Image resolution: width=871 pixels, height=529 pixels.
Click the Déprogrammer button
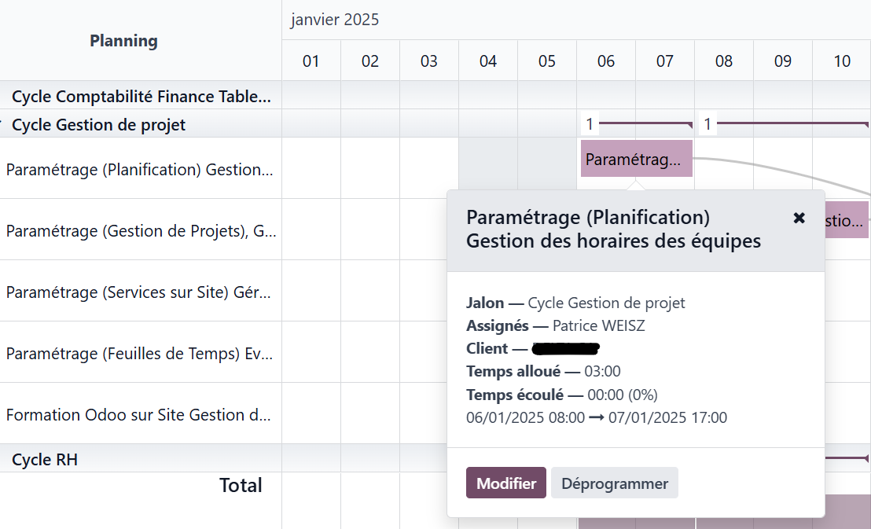[615, 483]
